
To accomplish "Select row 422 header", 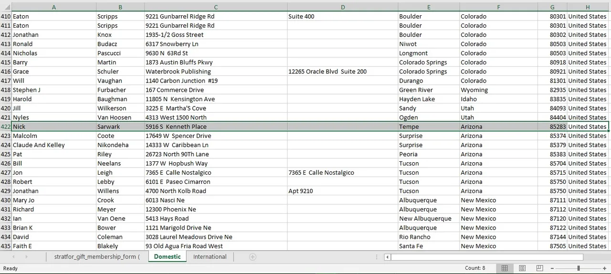I will pos(6,126).
